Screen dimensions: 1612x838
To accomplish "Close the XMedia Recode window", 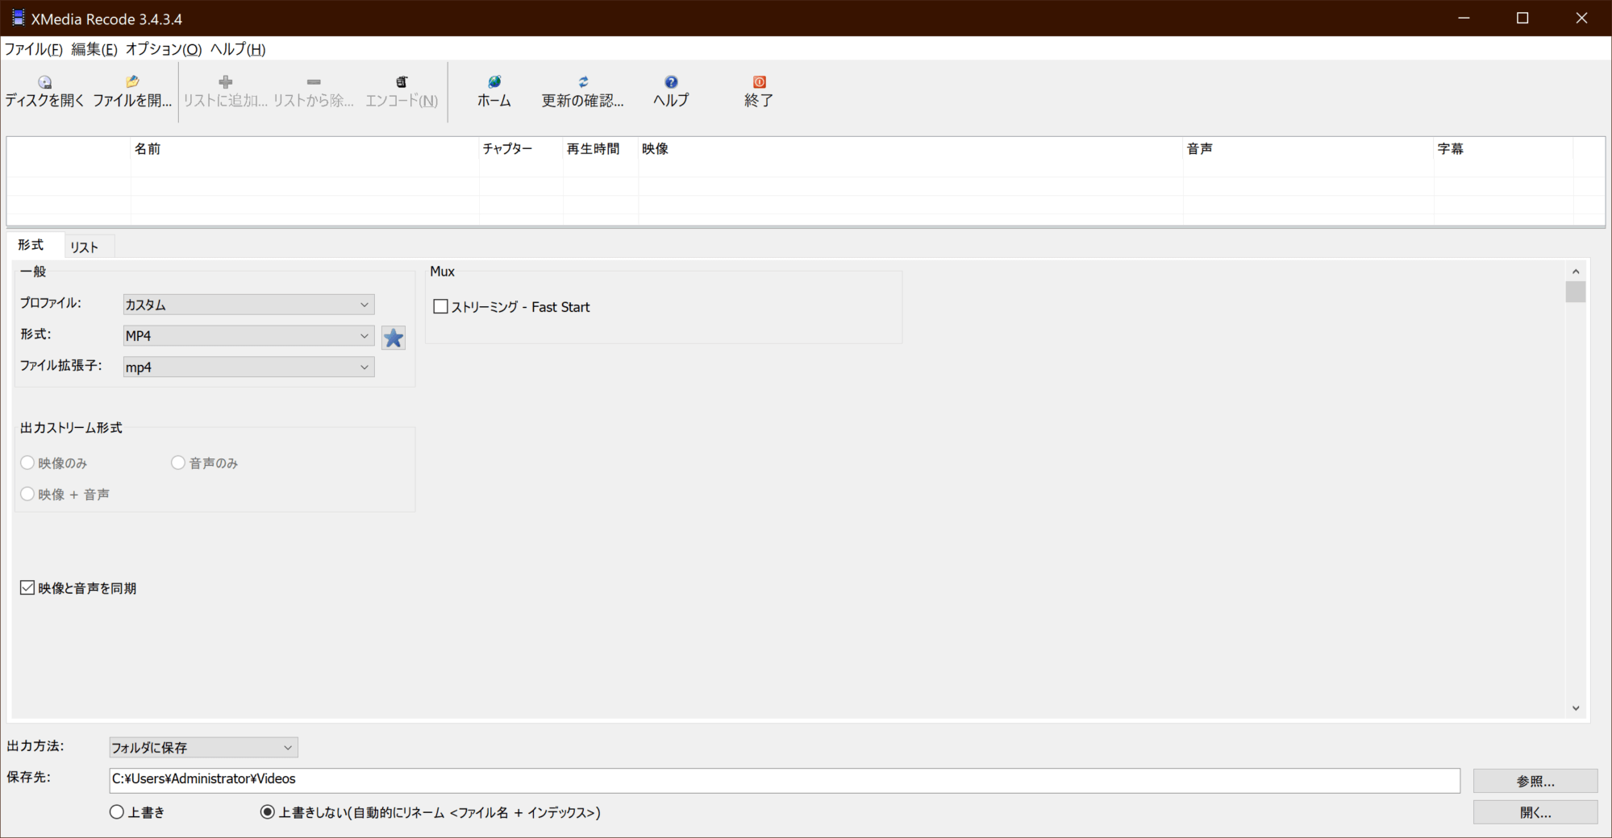I will (x=1581, y=18).
